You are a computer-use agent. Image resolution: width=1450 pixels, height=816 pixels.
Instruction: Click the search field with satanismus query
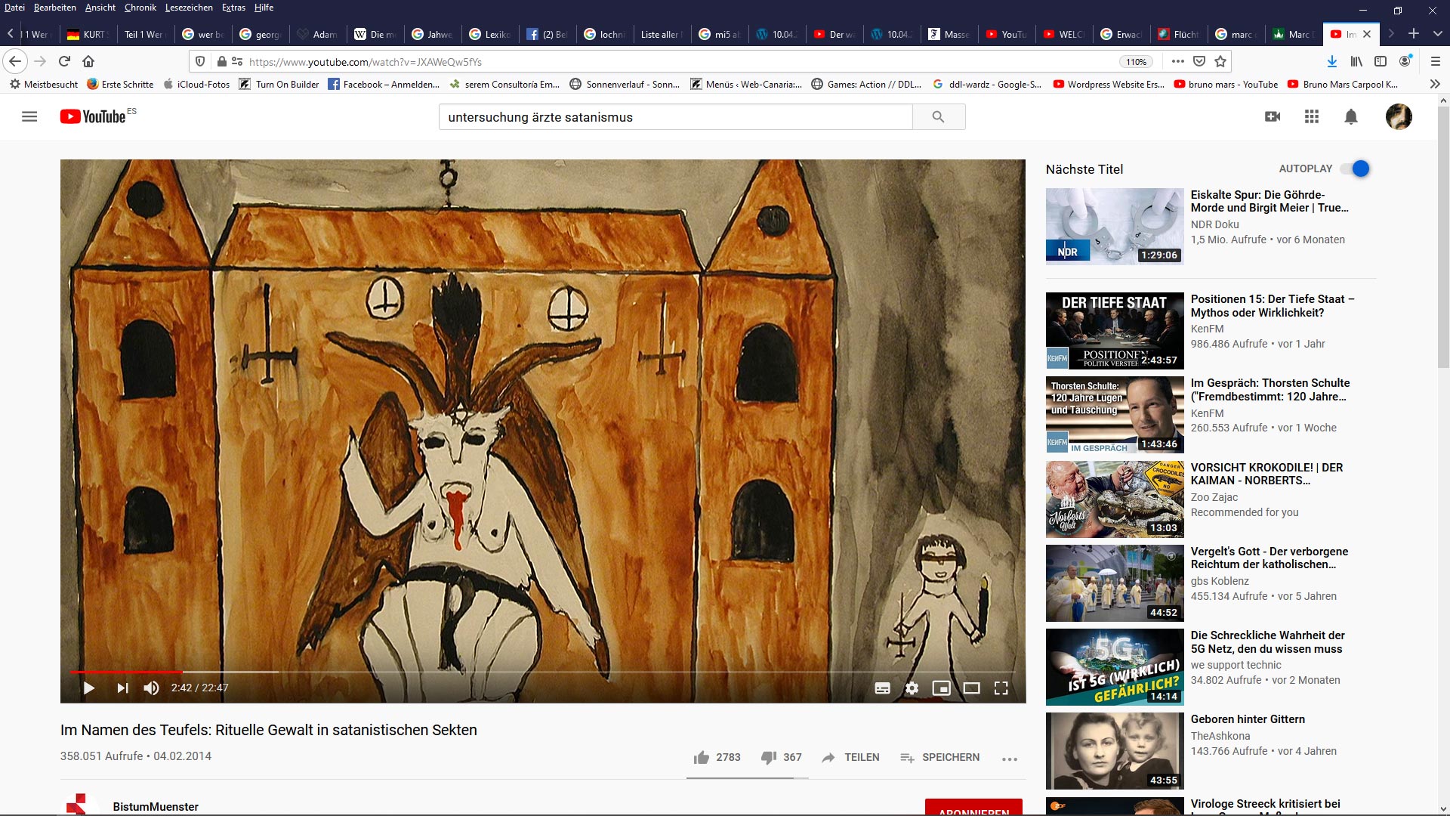[675, 117]
